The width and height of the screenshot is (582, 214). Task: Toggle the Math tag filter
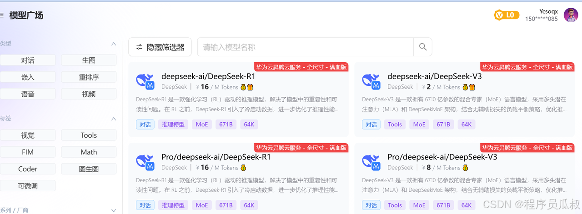[89, 152]
